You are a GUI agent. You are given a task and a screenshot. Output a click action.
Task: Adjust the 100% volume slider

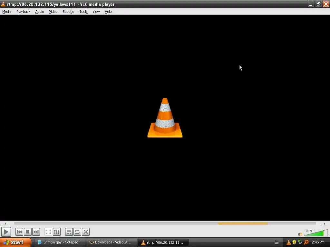pyautogui.click(x=316, y=233)
